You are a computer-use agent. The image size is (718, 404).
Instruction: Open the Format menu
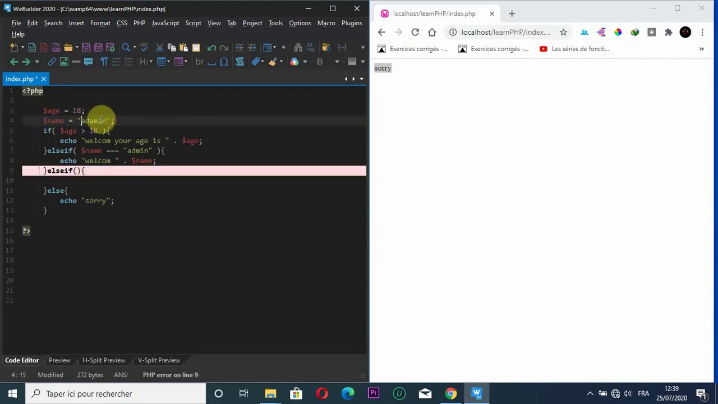coord(100,23)
